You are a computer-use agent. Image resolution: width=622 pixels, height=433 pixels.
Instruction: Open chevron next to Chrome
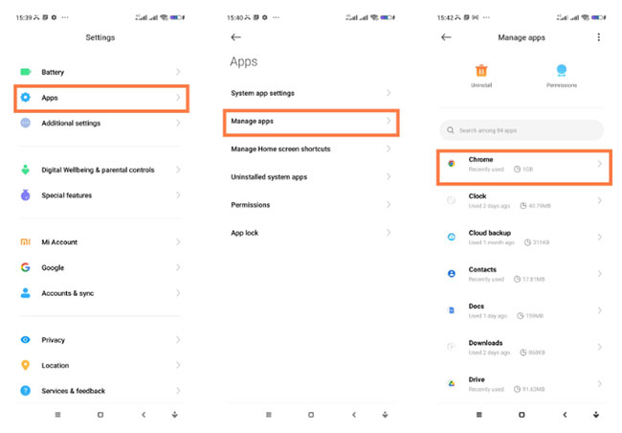[599, 164]
